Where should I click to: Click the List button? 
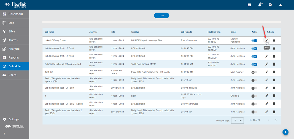click(x=161, y=16)
